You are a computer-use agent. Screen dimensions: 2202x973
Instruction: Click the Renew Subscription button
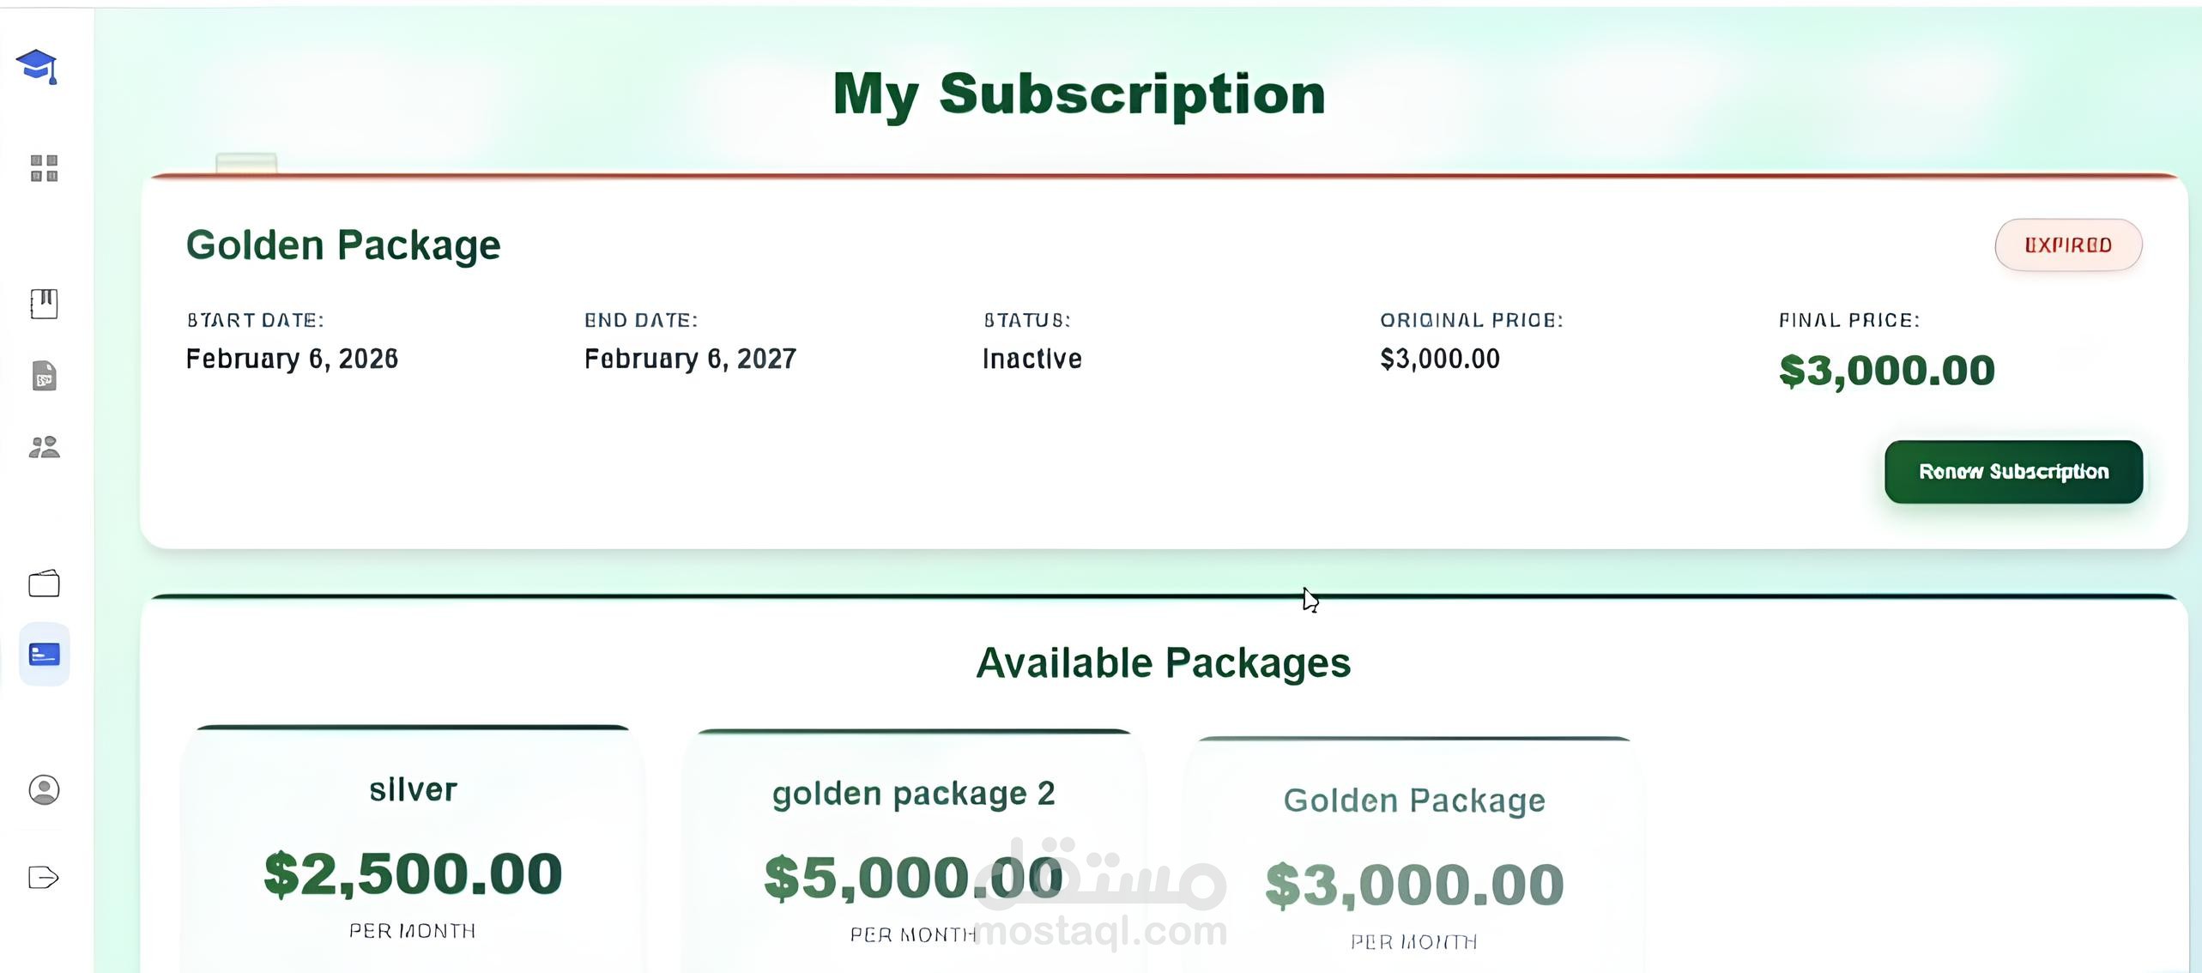pyautogui.click(x=2012, y=472)
